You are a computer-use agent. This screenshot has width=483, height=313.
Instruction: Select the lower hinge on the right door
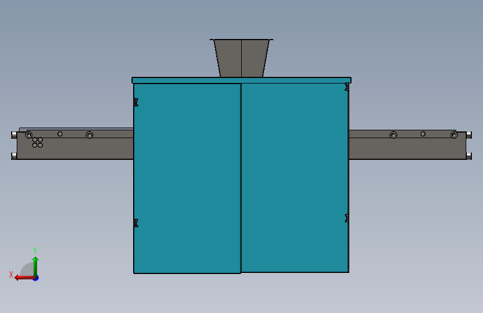pos(347,218)
